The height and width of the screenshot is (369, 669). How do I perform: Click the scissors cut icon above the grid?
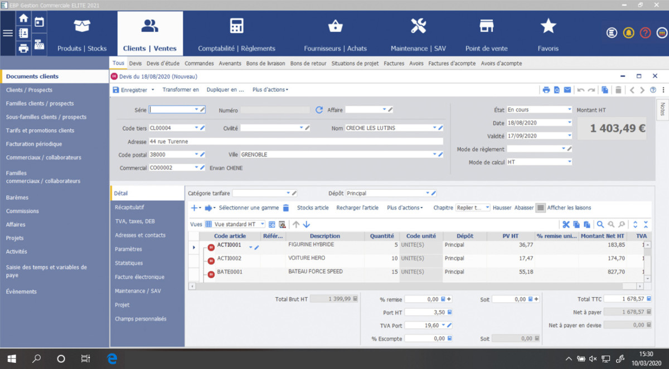[566, 224]
